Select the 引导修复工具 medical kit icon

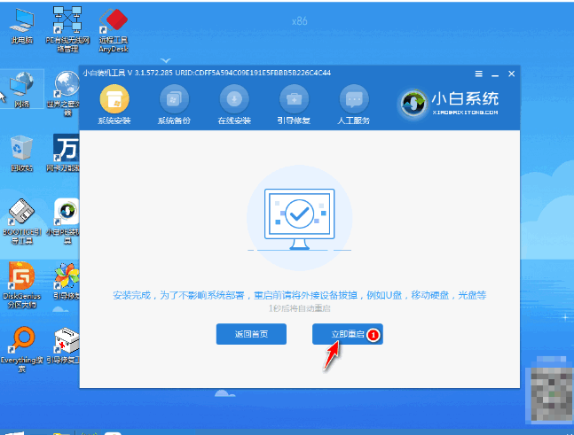point(63,346)
